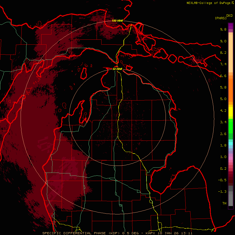
Task: Select the 5.8 value on the scale
Action: click(x=223, y=87)
